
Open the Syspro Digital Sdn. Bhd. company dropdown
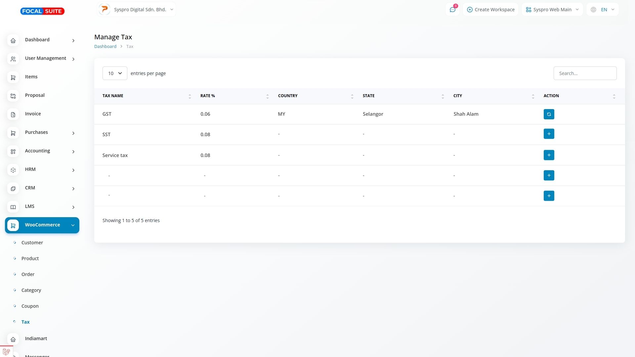point(137,10)
